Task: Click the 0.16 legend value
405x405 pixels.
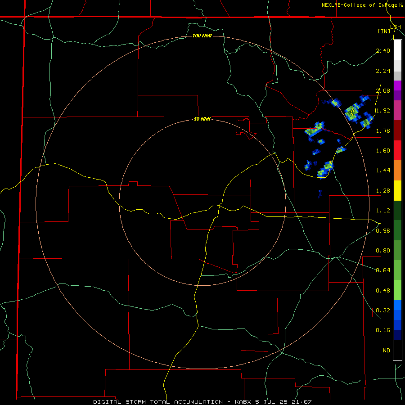Action: click(383, 330)
